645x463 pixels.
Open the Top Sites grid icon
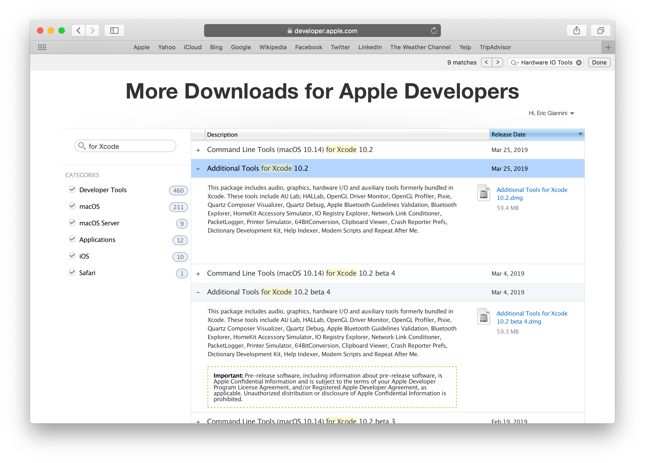click(42, 47)
